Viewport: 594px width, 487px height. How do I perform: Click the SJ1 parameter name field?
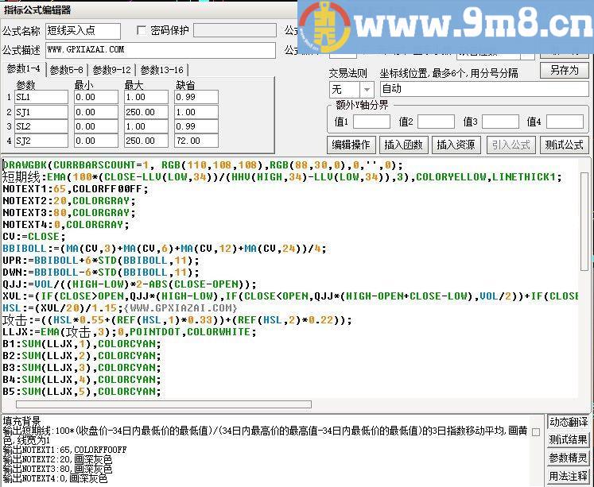pos(41,112)
